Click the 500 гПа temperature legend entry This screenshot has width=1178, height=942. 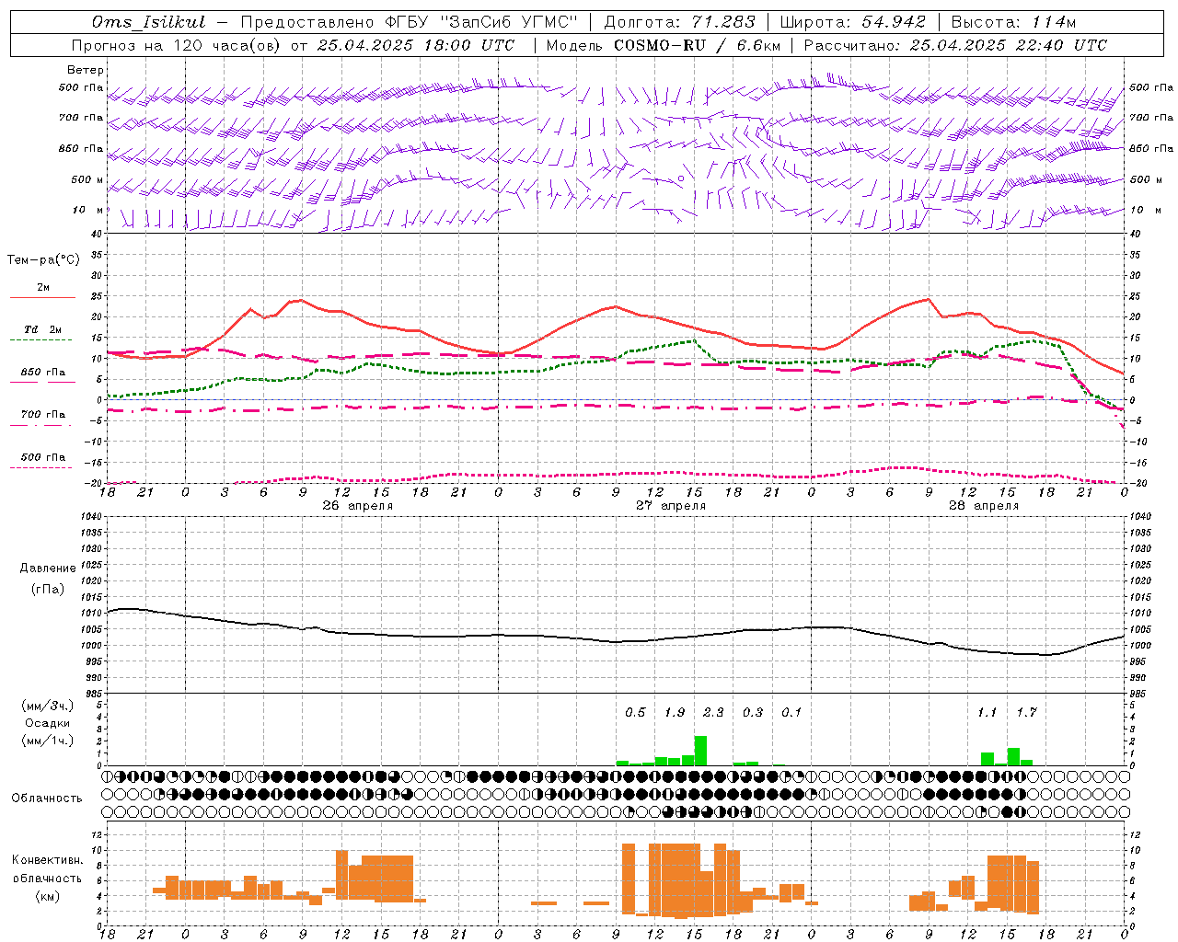point(42,456)
